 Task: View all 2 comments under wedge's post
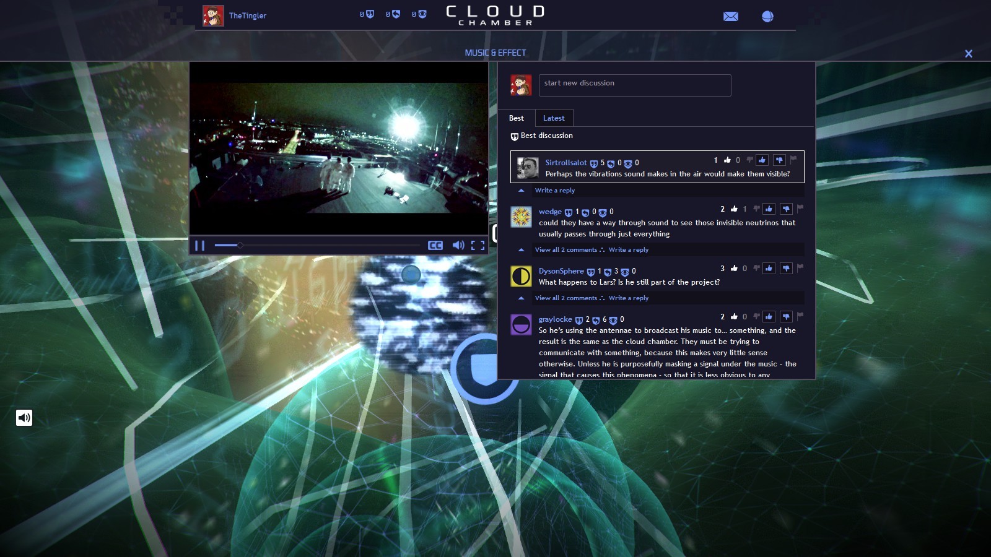566,250
